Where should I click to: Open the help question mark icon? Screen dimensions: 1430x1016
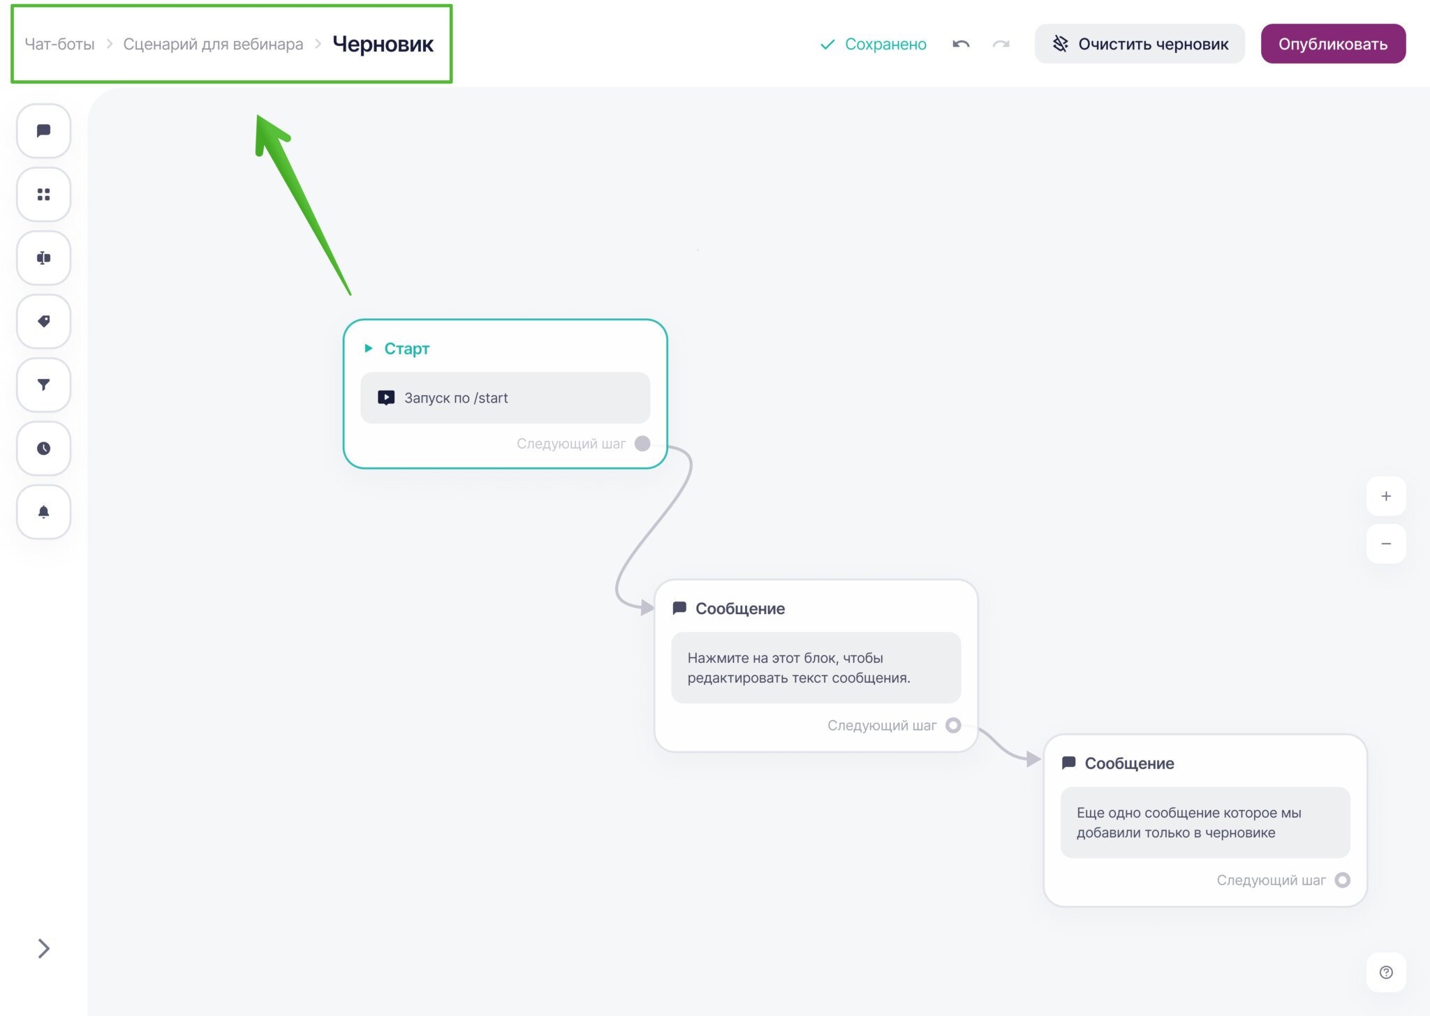(x=1386, y=972)
